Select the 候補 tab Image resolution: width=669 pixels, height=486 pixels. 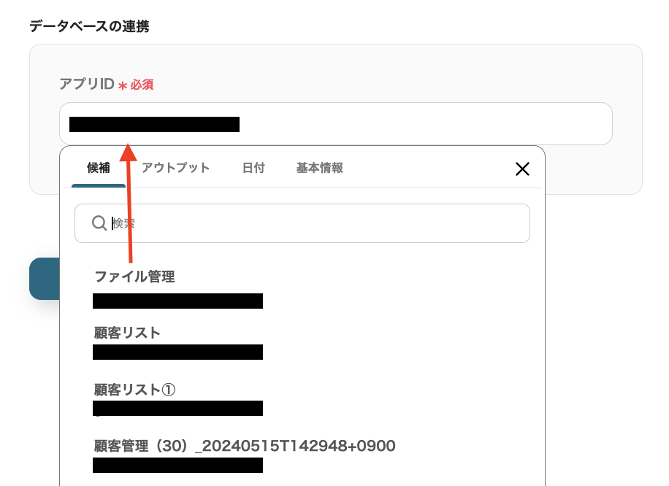(99, 168)
